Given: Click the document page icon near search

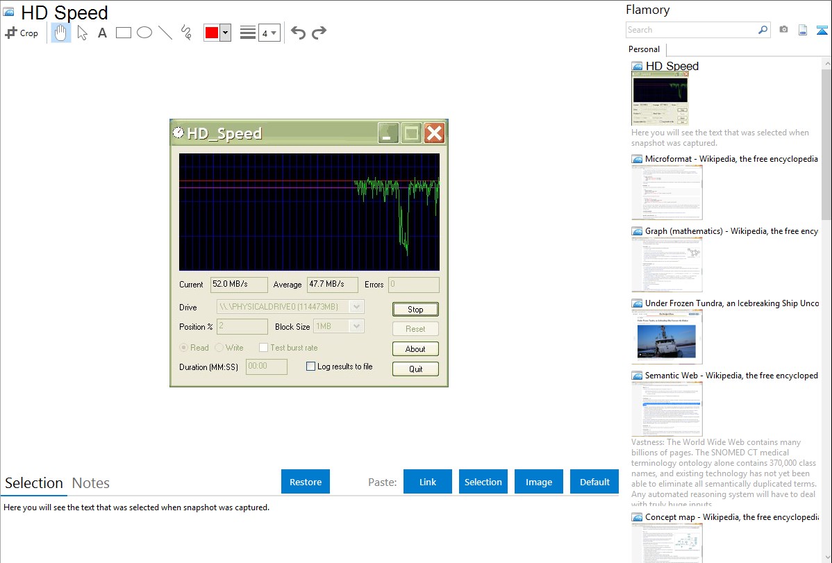Looking at the screenshot, I should 803,30.
